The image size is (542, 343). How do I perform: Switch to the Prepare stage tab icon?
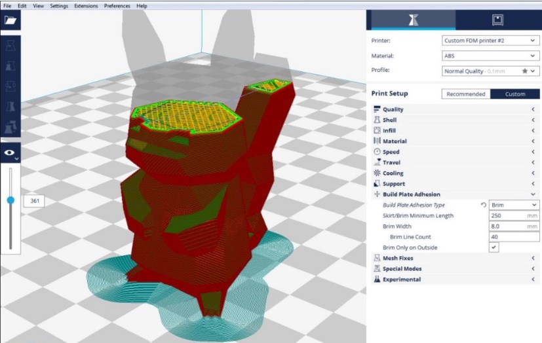tap(414, 20)
